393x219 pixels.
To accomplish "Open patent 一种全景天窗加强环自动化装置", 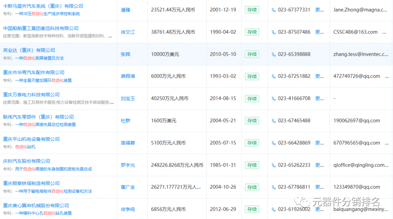I will point(43,81).
